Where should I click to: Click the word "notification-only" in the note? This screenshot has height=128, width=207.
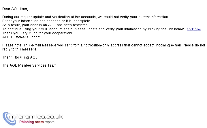96,45
